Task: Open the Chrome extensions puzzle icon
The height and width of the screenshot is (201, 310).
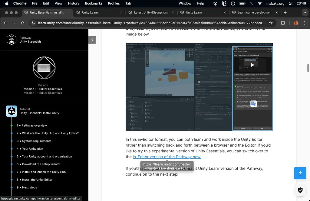Action: pos(283,23)
